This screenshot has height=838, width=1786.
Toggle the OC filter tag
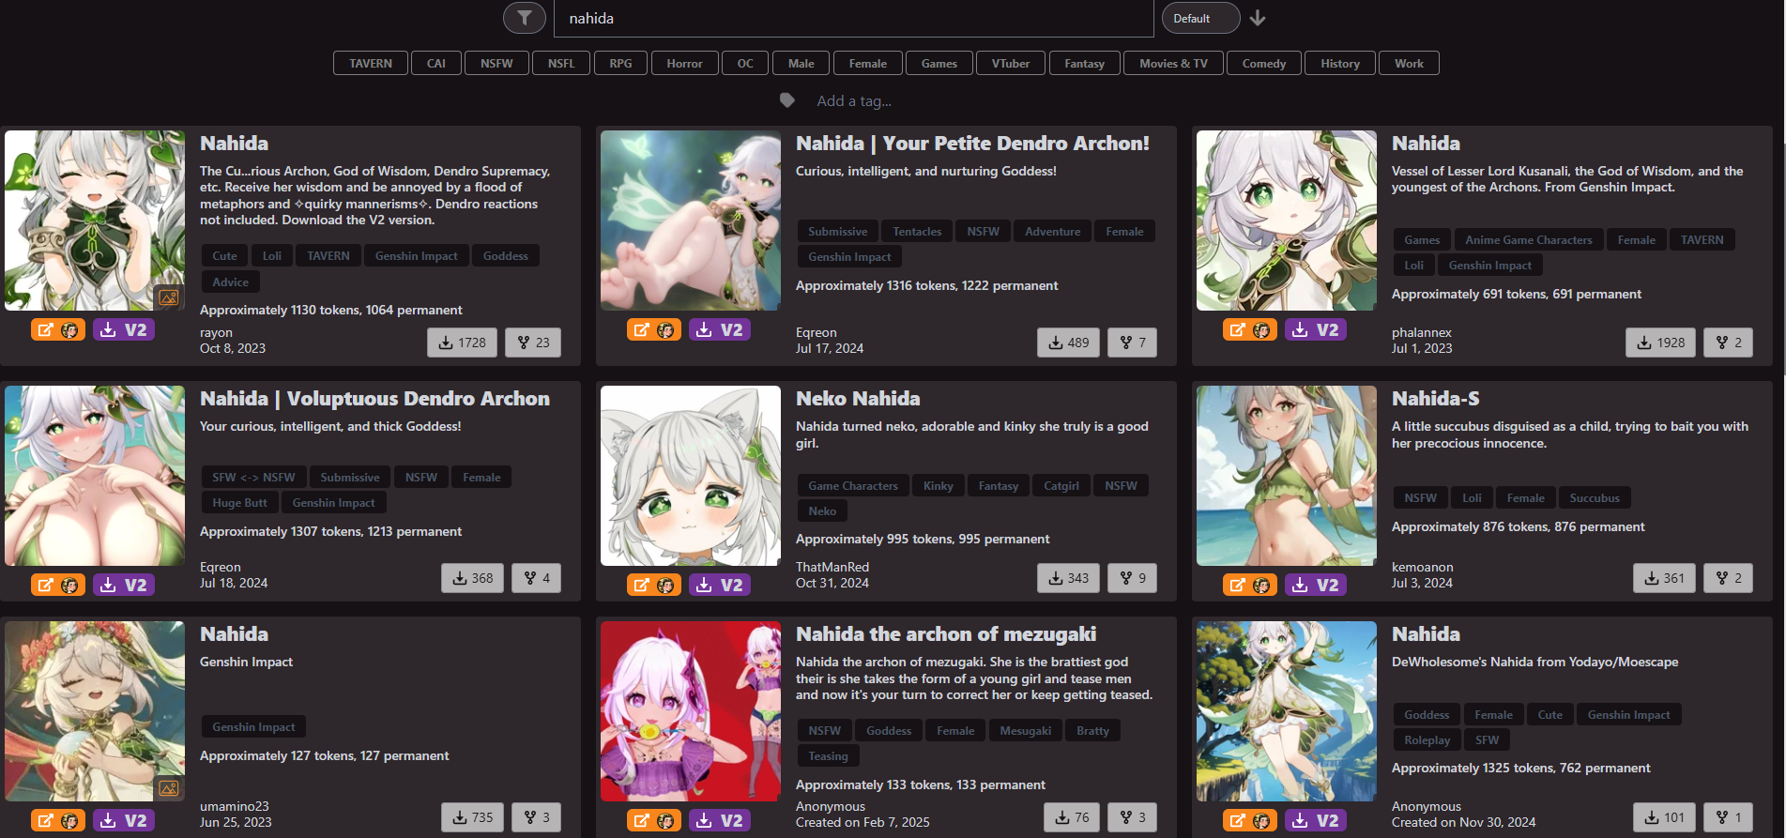[x=745, y=63]
